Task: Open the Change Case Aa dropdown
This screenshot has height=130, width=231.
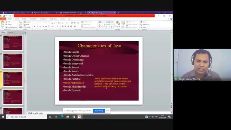Action: [53, 26]
